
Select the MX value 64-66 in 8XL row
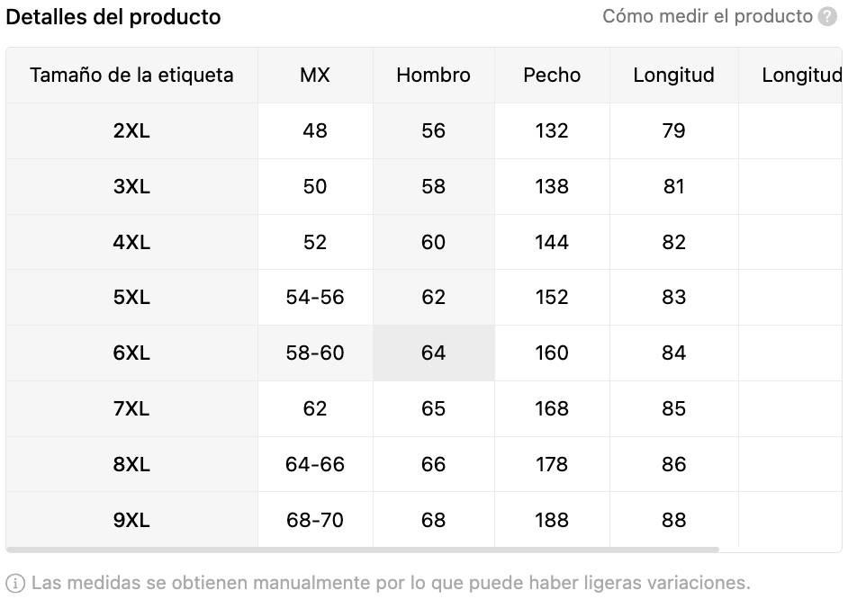point(315,464)
